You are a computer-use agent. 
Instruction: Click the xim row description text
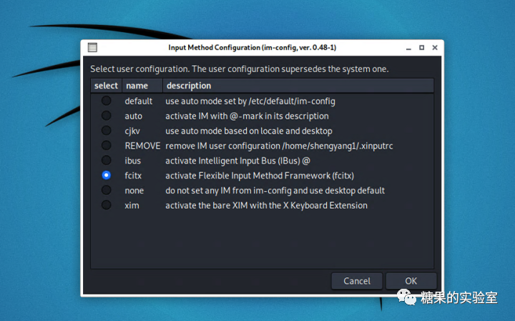pyautogui.click(x=266, y=205)
